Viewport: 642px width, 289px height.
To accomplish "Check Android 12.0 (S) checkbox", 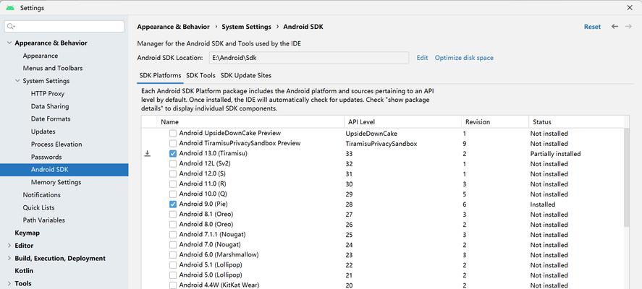I will click(x=173, y=173).
